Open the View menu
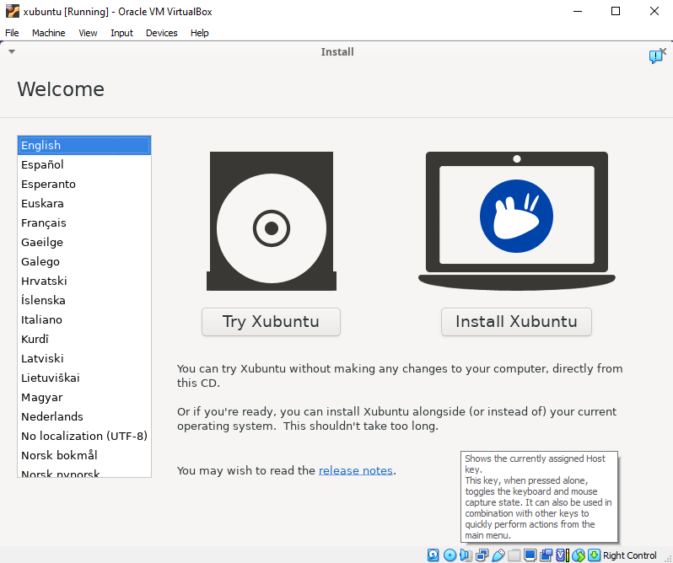Image resolution: width=673 pixels, height=563 pixels. point(88,33)
